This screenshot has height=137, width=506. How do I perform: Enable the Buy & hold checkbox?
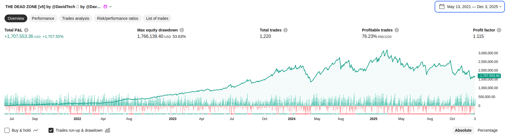click(7, 130)
